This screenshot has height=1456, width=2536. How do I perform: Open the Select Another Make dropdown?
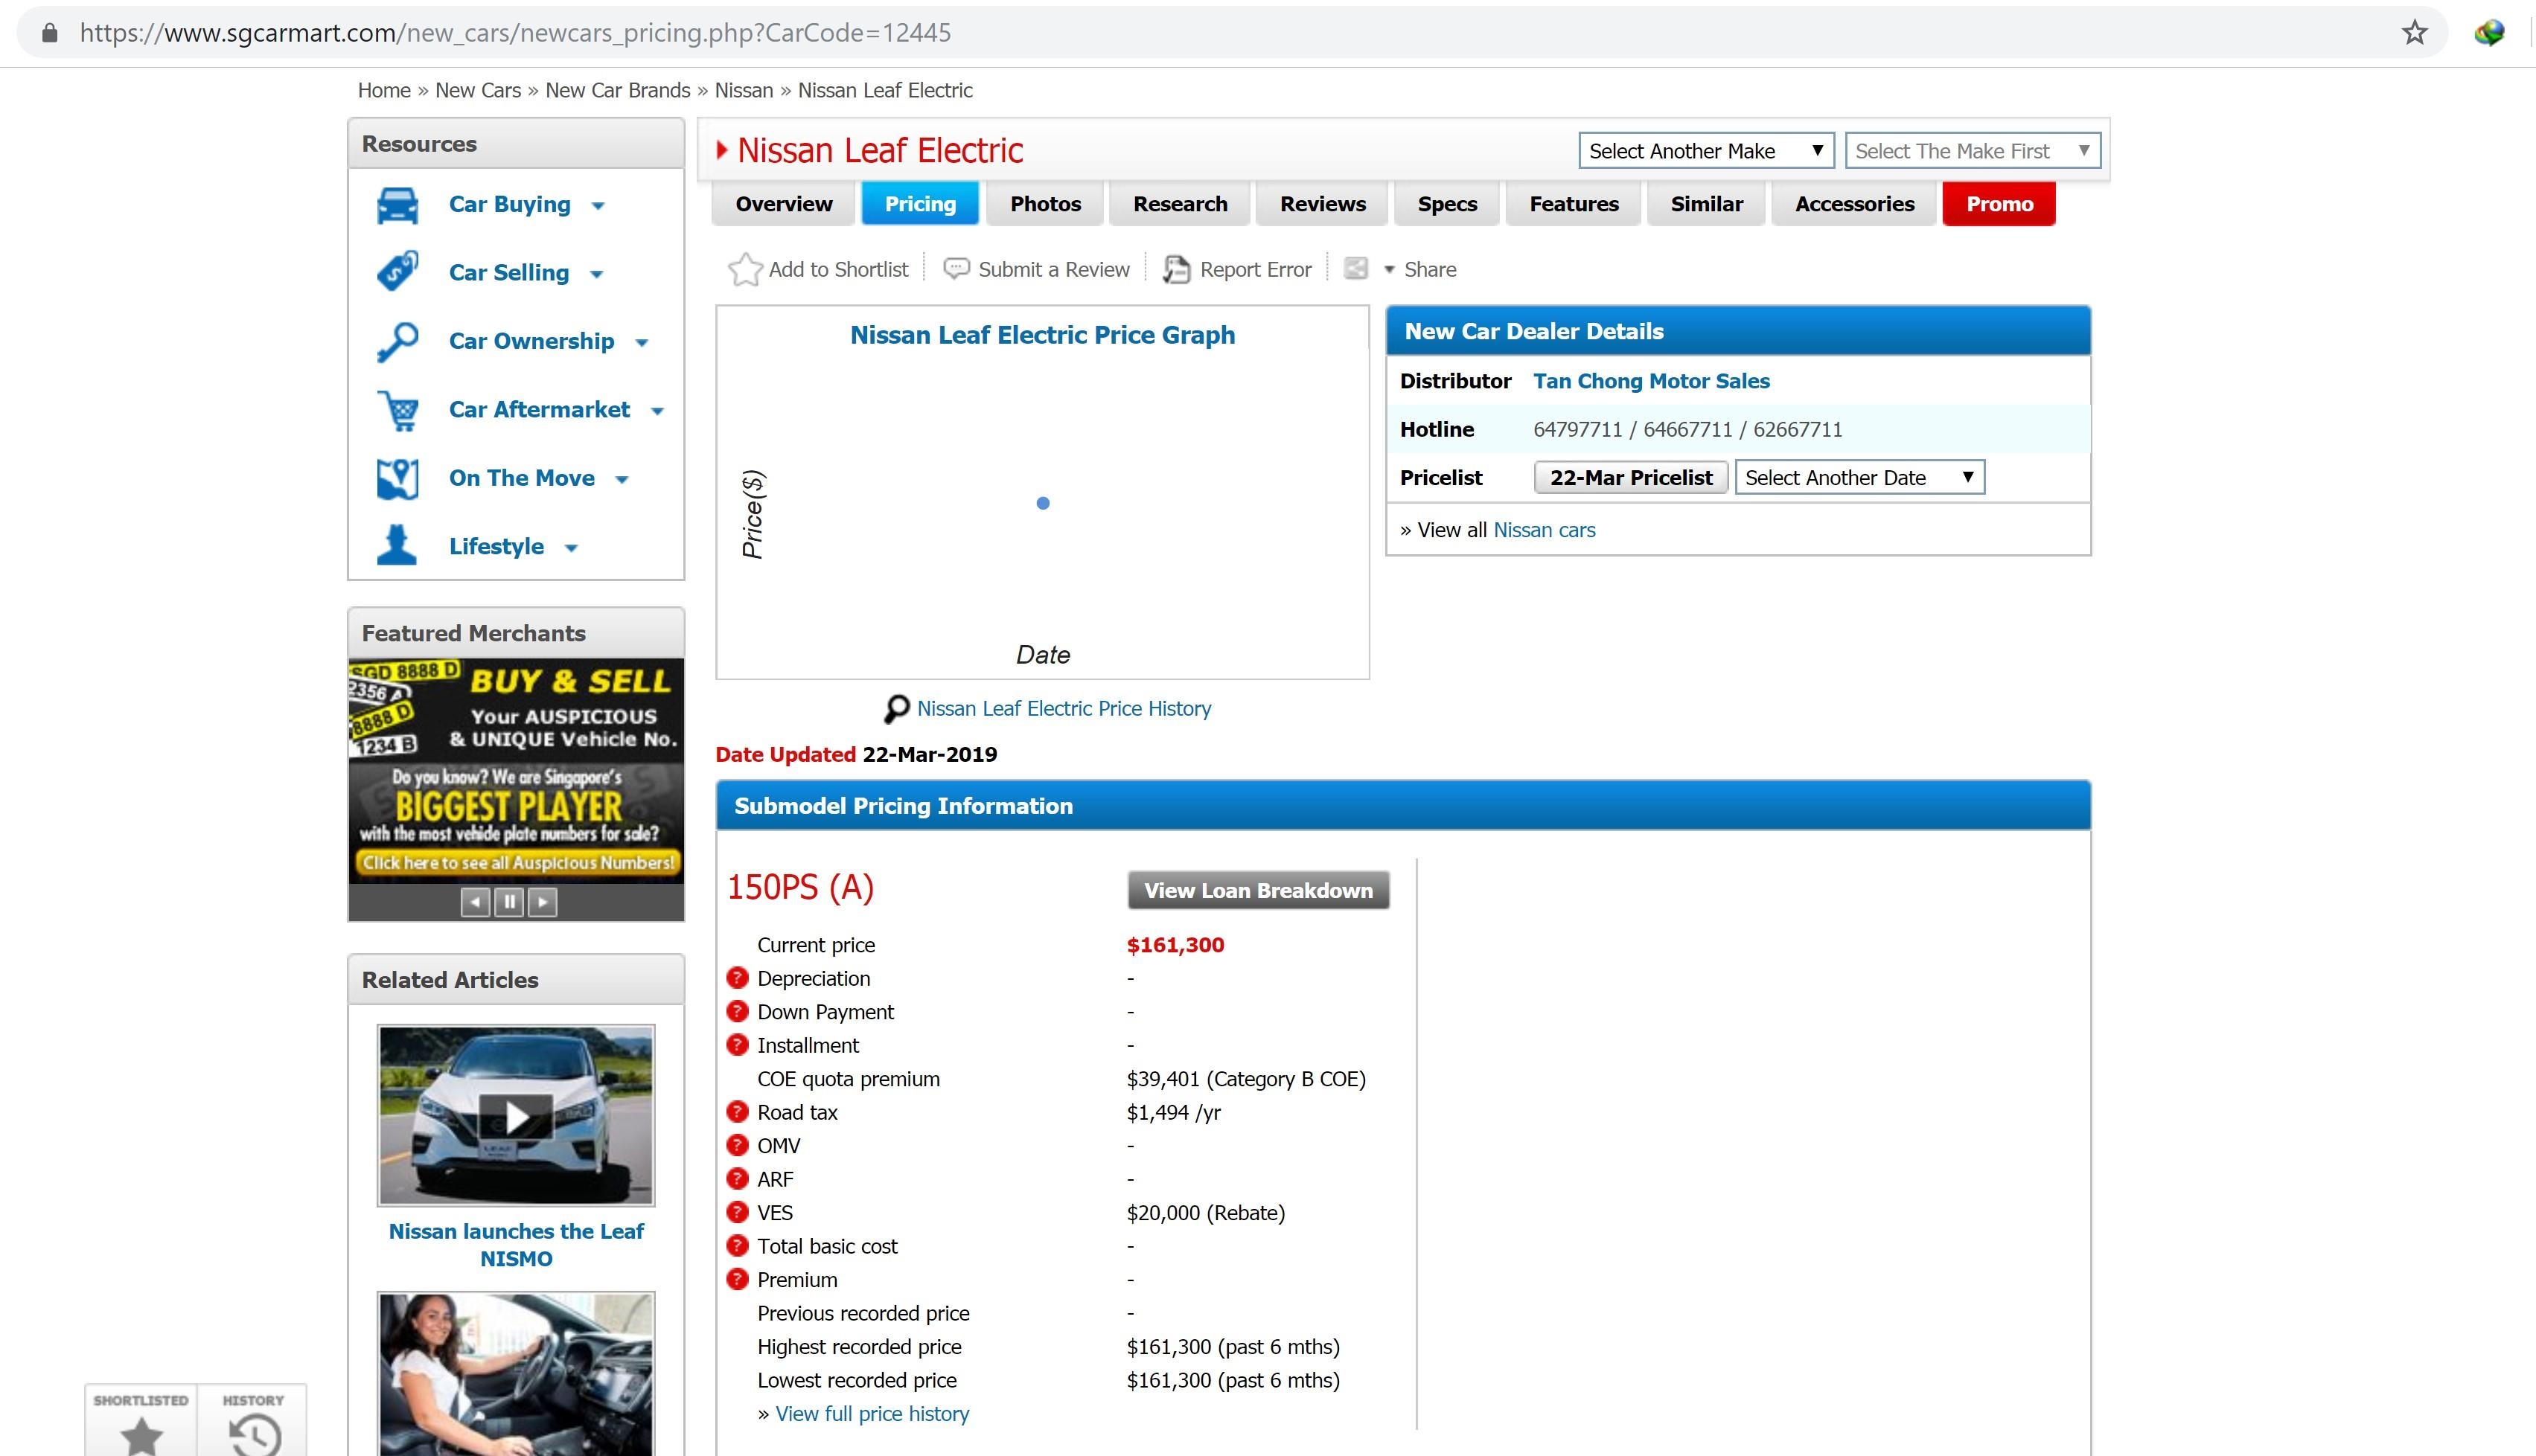[x=1705, y=151]
